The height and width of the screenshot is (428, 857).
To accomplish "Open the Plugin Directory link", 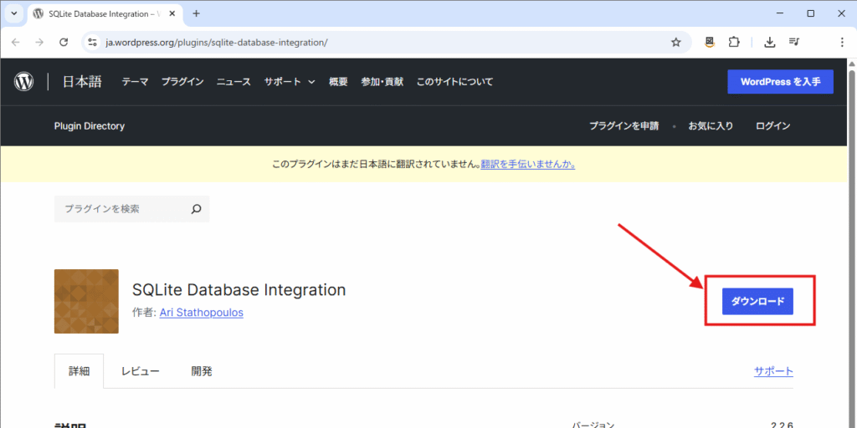I will click(90, 126).
